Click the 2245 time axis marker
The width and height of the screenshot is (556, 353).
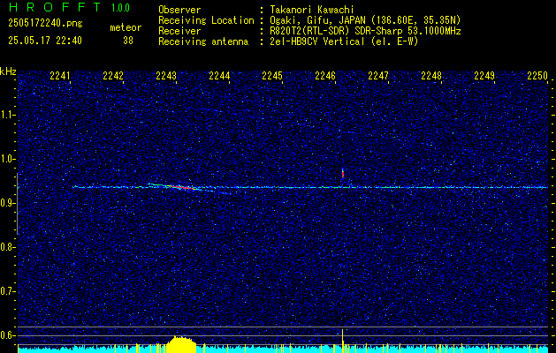(272, 75)
